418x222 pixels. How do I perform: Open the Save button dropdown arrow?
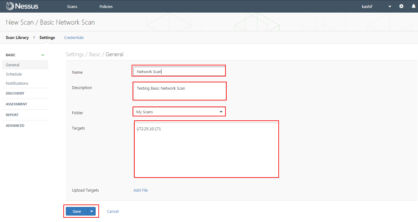(x=92, y=211)
